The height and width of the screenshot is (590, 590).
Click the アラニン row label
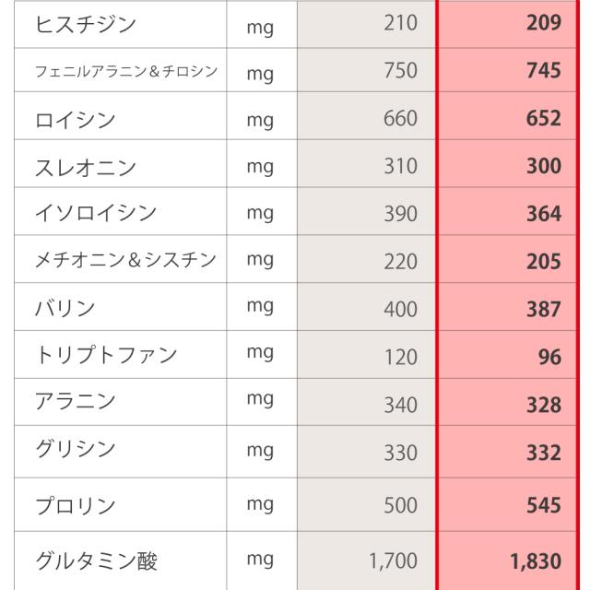coord(76,403)
